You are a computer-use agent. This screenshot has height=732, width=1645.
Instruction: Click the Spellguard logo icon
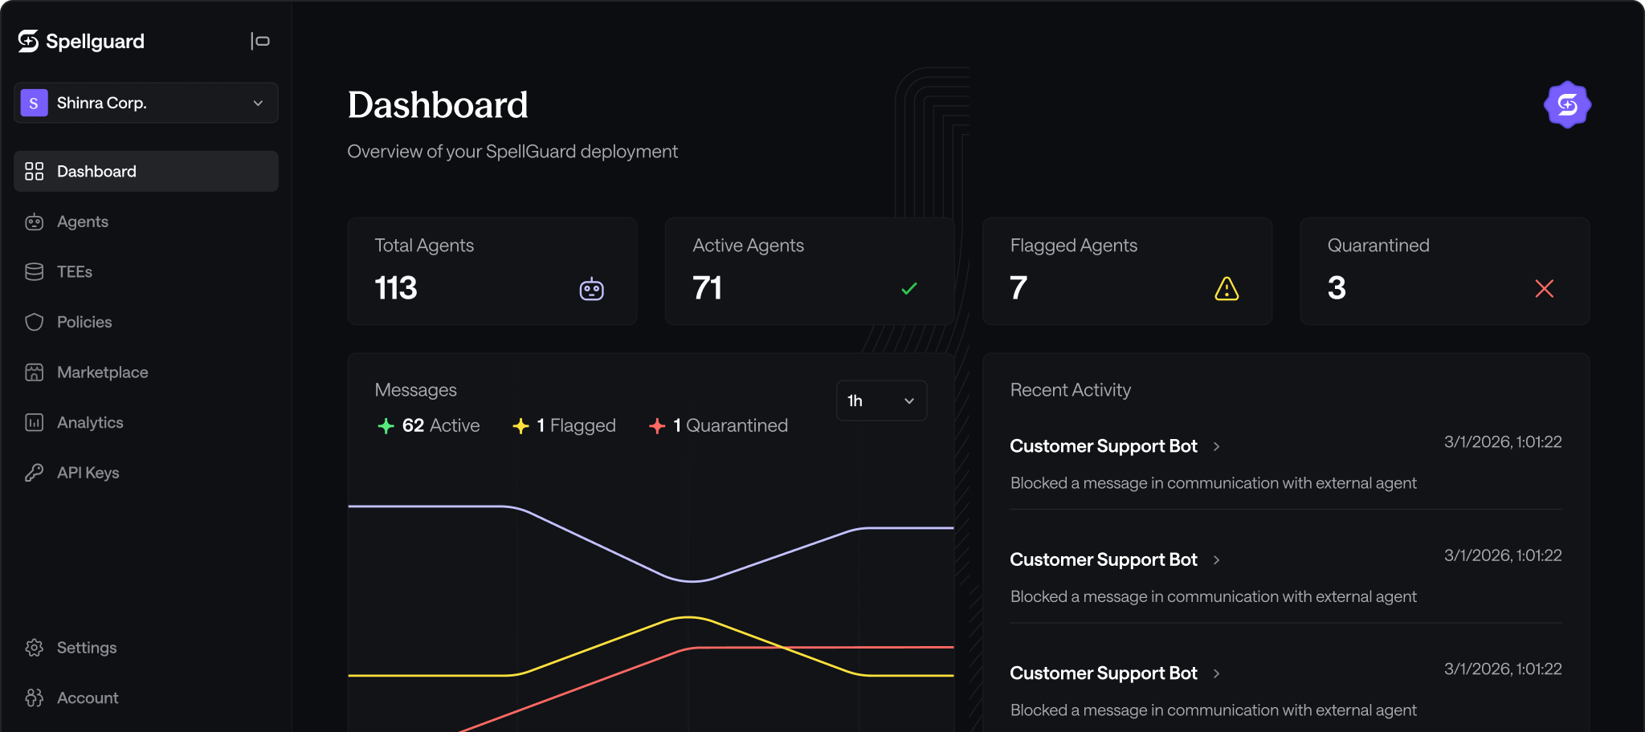(x=28, y=41)
